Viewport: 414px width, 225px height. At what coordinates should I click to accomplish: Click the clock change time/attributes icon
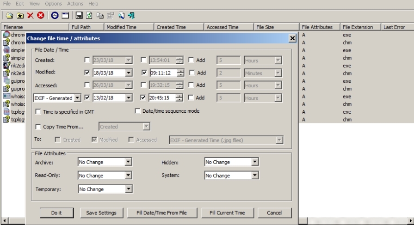[55, 15]
